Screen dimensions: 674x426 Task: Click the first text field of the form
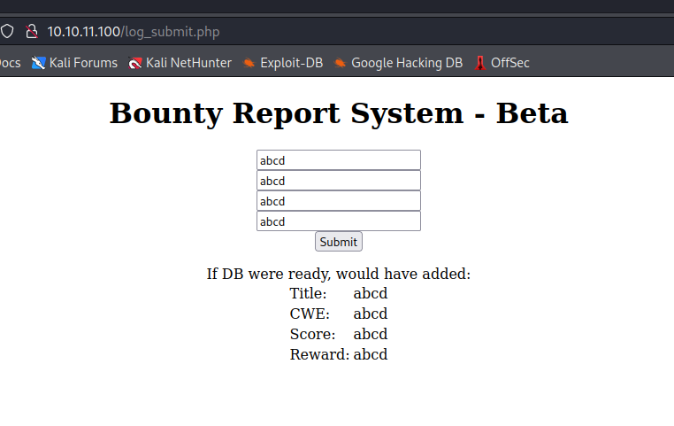(x=338, y=160)
